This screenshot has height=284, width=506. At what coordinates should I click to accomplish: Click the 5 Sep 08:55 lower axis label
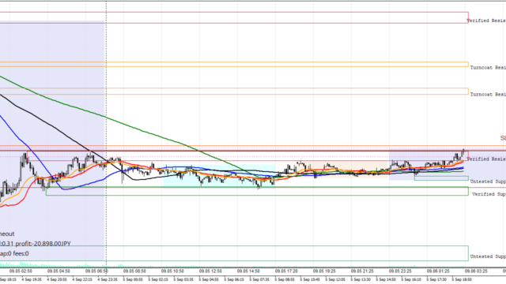[285, 280]
